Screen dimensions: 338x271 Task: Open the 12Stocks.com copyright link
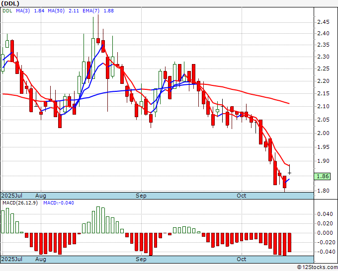pos(317,268)
